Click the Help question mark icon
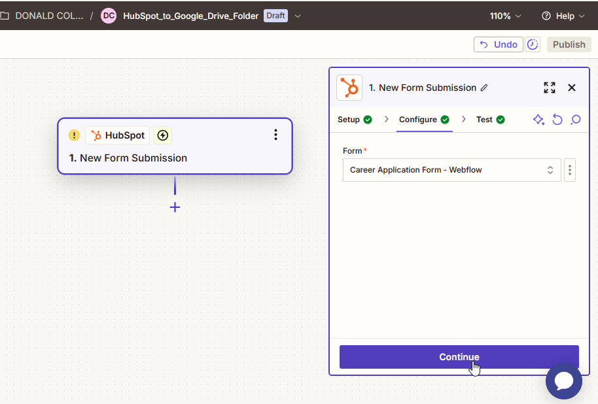 click(x=546, y=16)
